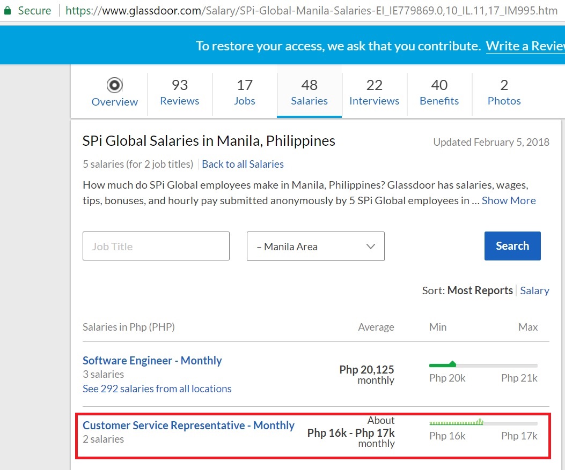Click the Php 21k max value for Software Engineer

(x=519, y=378)
